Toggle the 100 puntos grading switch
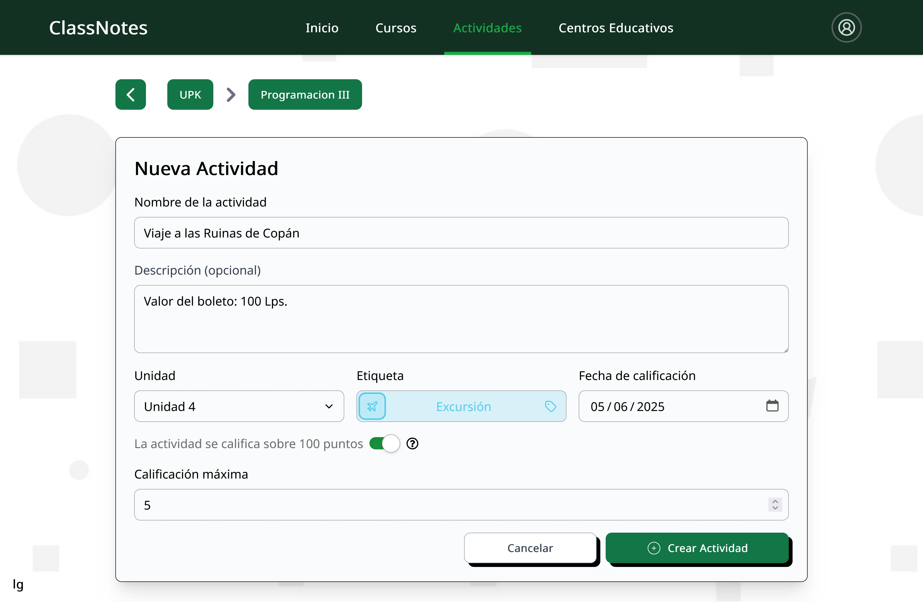Image resolution: width=923 pixels, height=602 pixels. (x=384, y=443)
